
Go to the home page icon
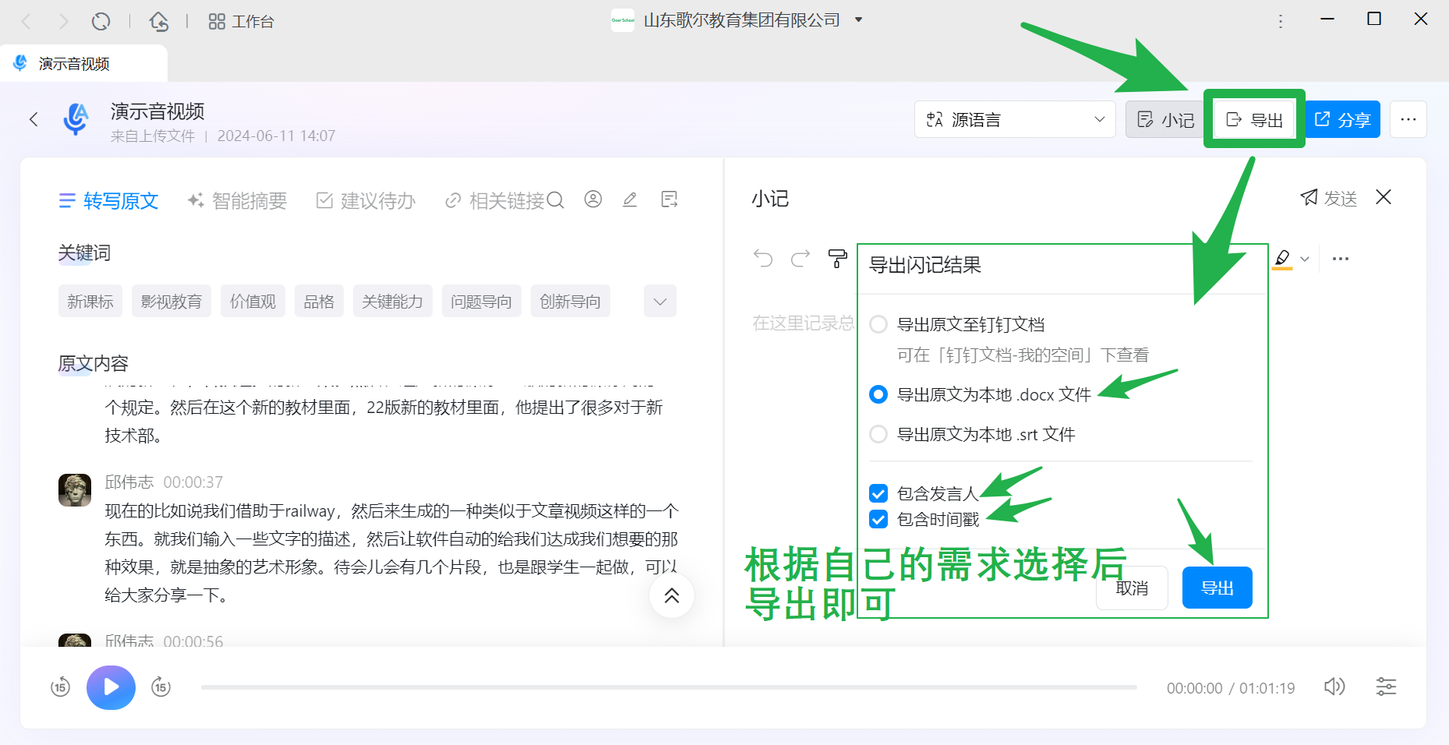[x=159, y=21]
